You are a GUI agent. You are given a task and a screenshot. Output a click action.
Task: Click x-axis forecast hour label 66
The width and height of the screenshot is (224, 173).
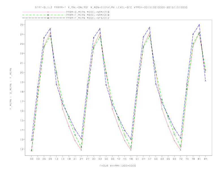coord(168,159)
